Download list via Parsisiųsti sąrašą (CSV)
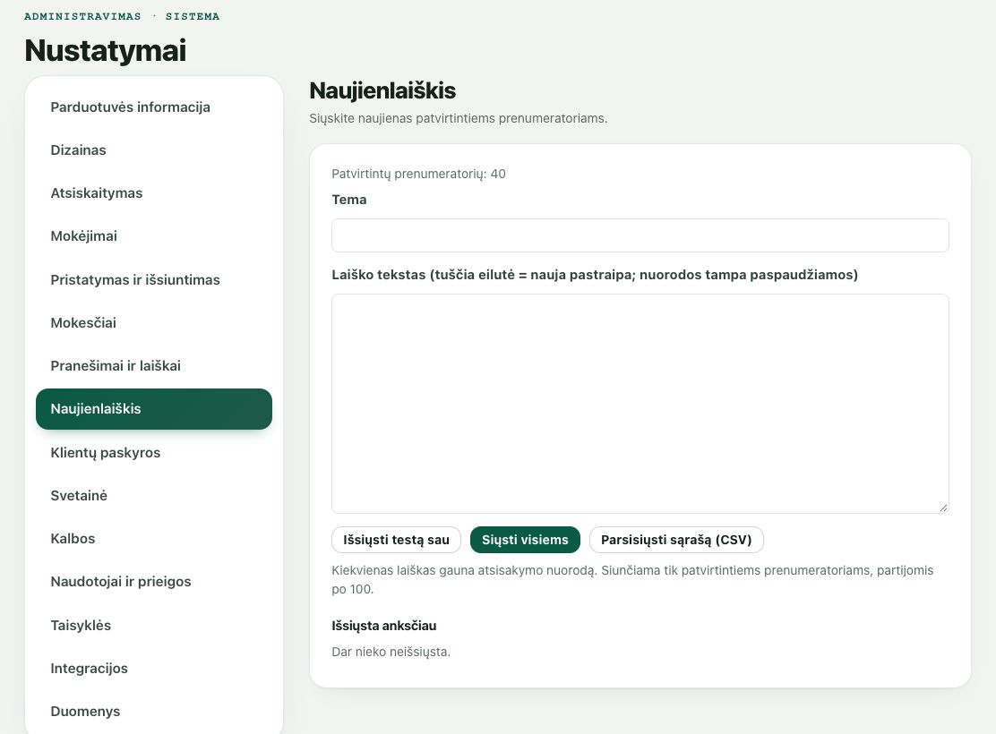This screenshot has height=734, width=996. tap(676, 540)
